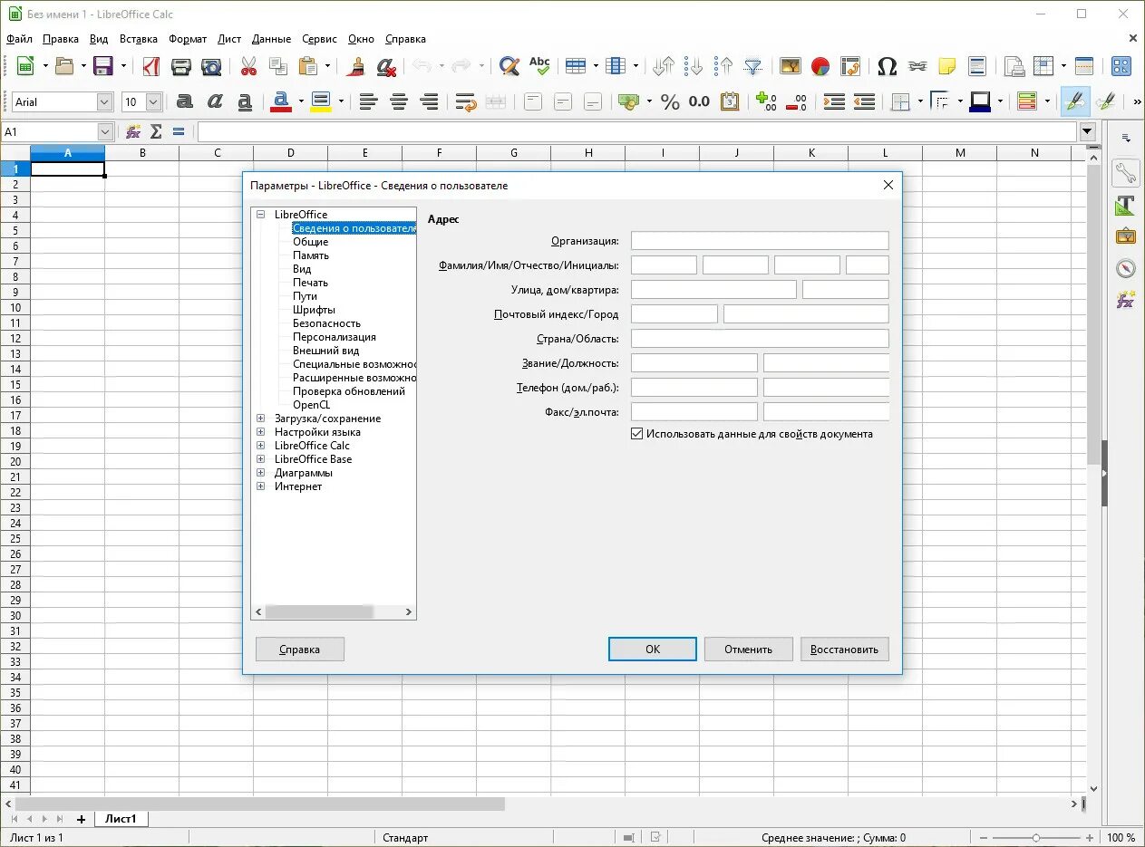Click the AutoFilter funnel icon

pos(753,66)
